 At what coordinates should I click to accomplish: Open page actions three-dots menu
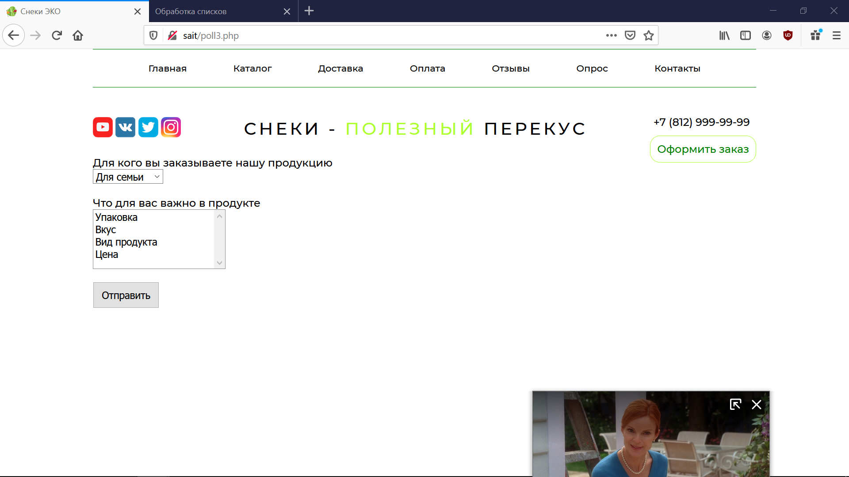611,35
